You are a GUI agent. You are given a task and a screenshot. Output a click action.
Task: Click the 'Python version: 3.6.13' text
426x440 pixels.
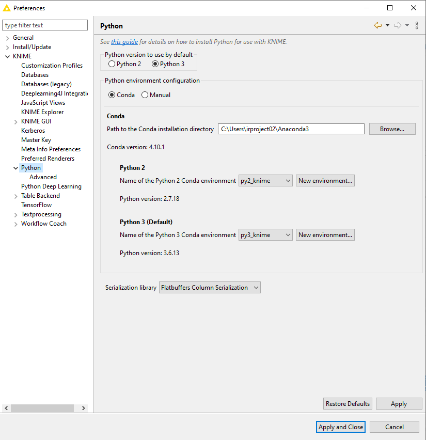[149, 253]
